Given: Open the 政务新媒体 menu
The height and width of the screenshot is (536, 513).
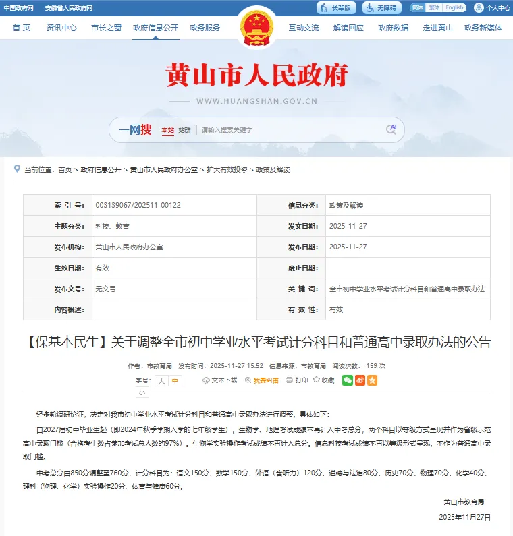Looking at the screenshot, I should click(483, 28).
